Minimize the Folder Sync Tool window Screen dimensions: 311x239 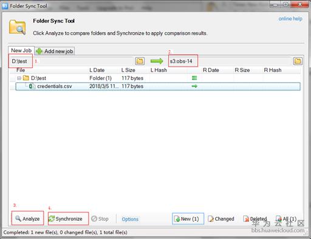[x=275, y=4]
